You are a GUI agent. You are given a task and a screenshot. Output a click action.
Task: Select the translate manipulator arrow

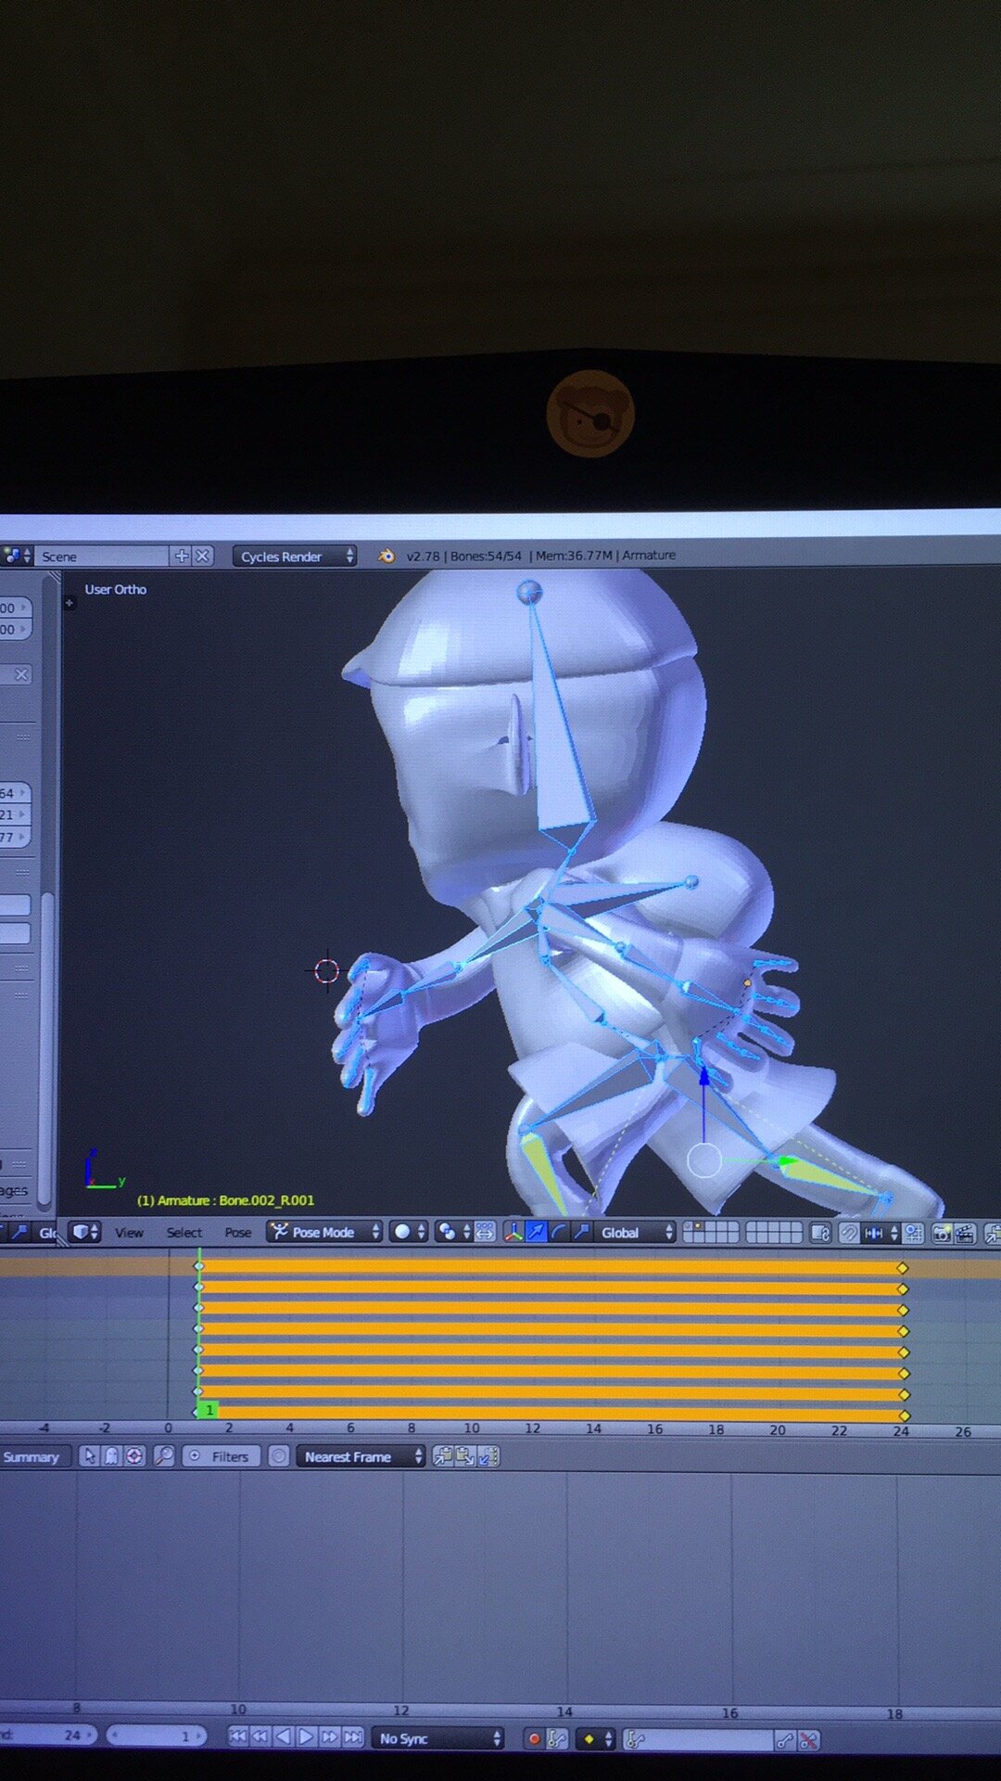(x=536, y=1232)
